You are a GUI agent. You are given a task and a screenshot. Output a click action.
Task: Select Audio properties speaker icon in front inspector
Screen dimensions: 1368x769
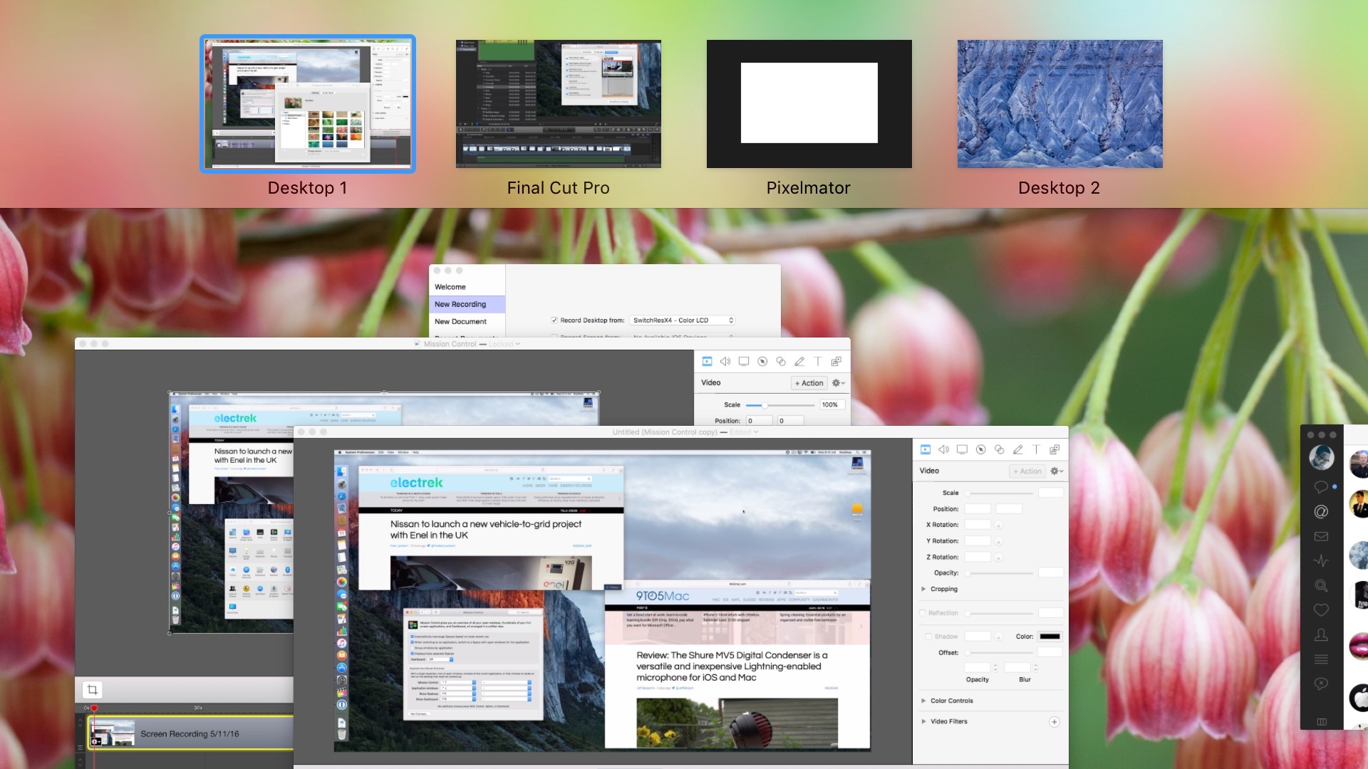(943, 449)
